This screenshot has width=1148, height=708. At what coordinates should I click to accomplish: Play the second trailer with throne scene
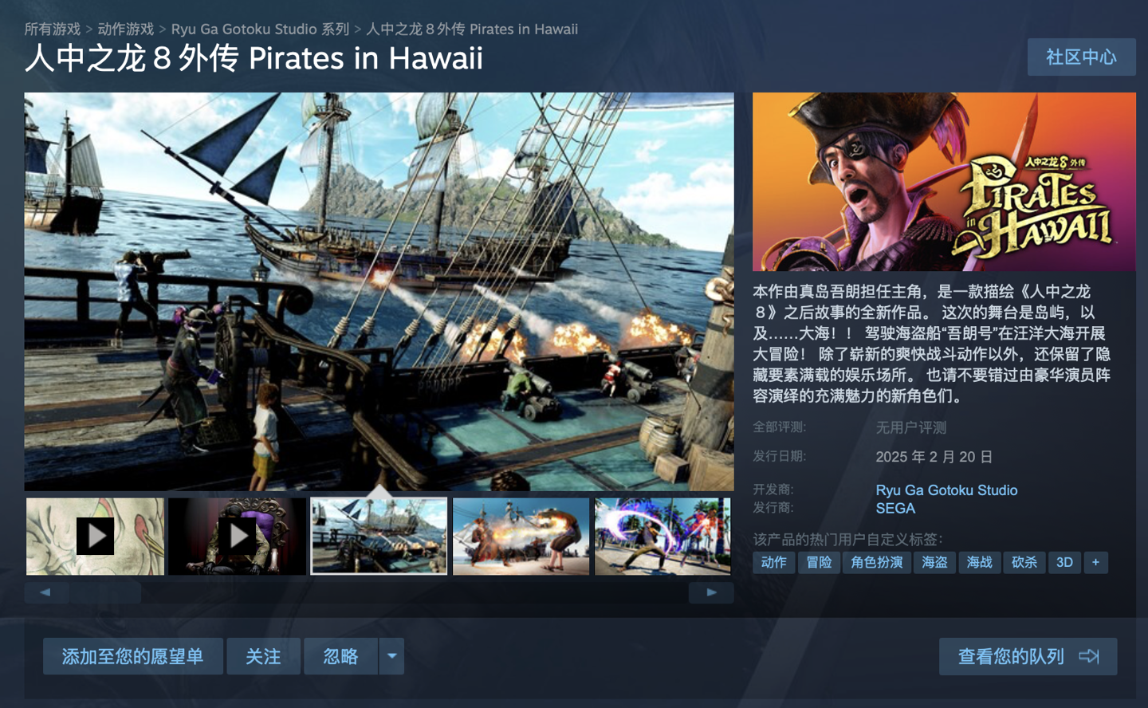[237, 536]
